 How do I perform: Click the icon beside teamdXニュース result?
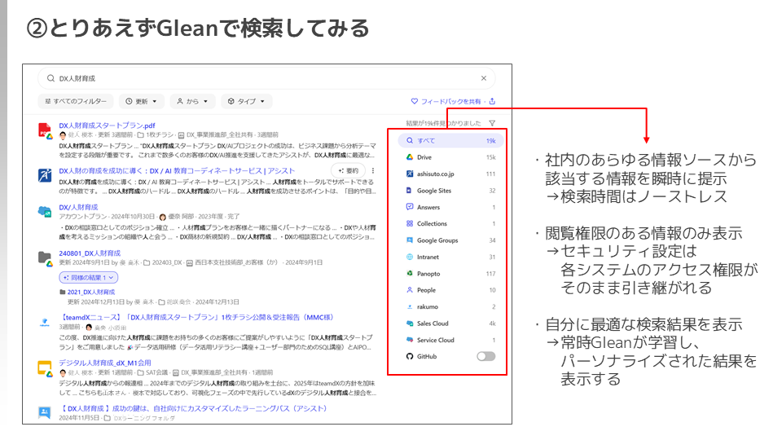click(x=44, y=323)
